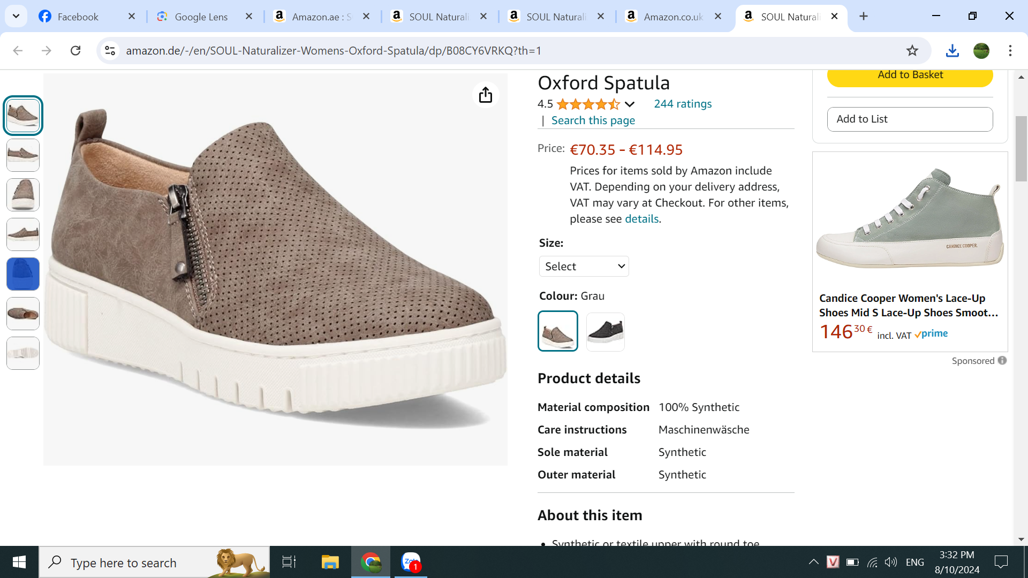Select the Grau colour swatch
This screenshot has width=1028, height=578.
click(557, 331)
